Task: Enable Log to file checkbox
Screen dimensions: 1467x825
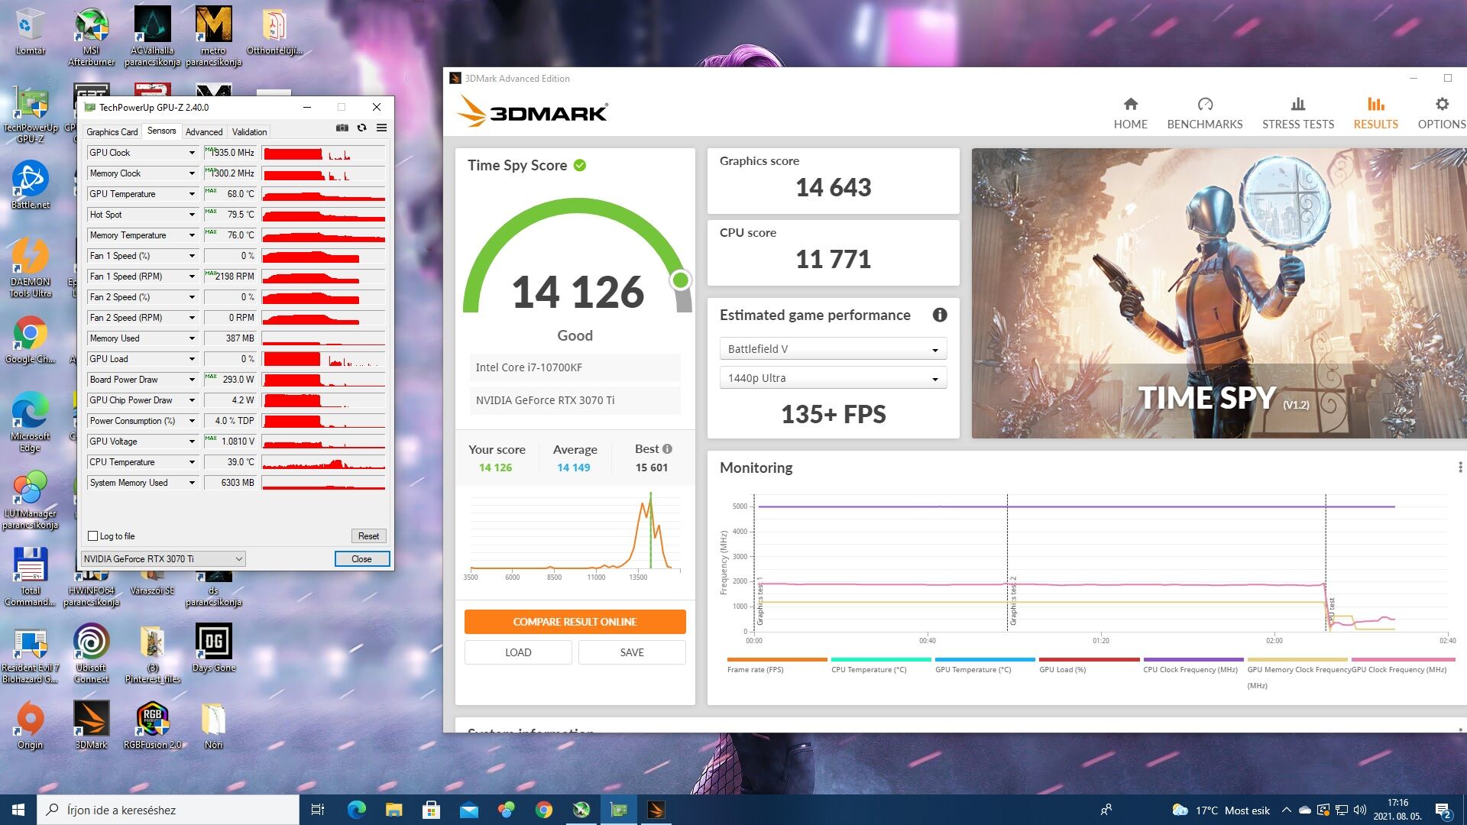Action: [x=93, y=536]
